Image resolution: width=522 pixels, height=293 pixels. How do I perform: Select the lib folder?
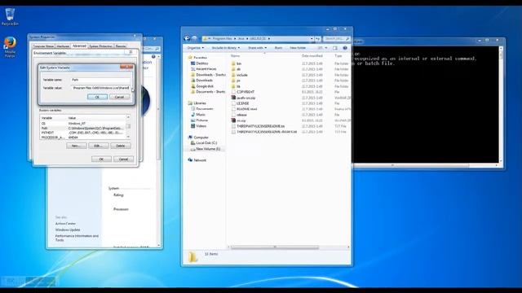pos(238,86)
